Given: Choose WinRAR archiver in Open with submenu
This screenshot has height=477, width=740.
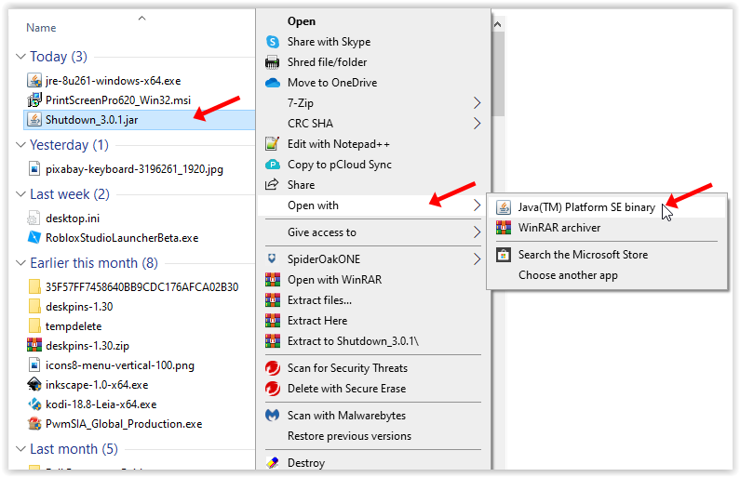Looking at the screenshot, I should pos(558,228).
